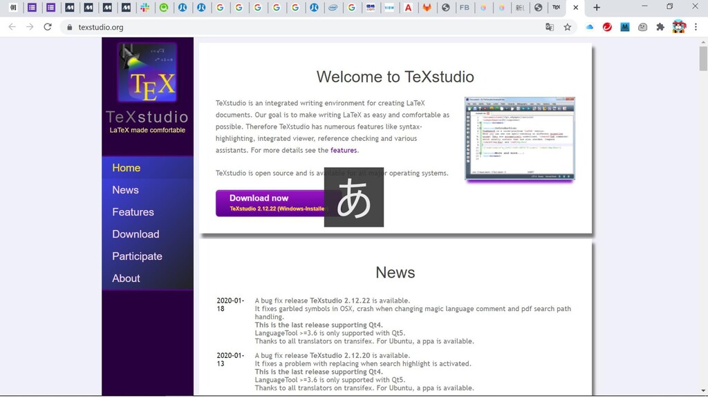The image size is (708, 398).
Task: Open the Participate page in sidebar
Action: point(137,256)
